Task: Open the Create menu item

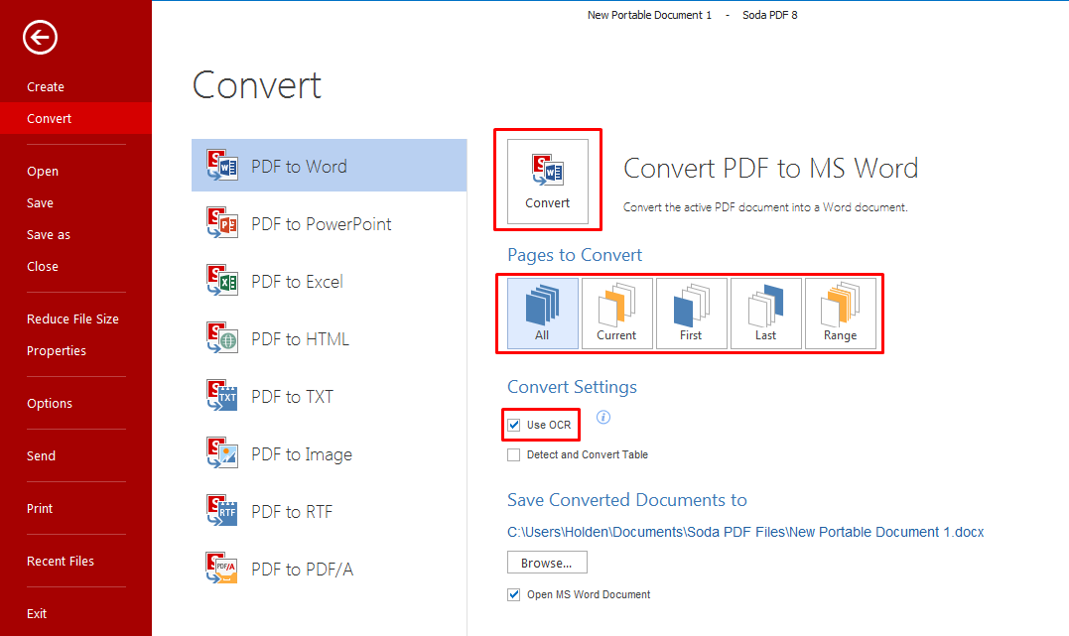Action: click(46, 87)
